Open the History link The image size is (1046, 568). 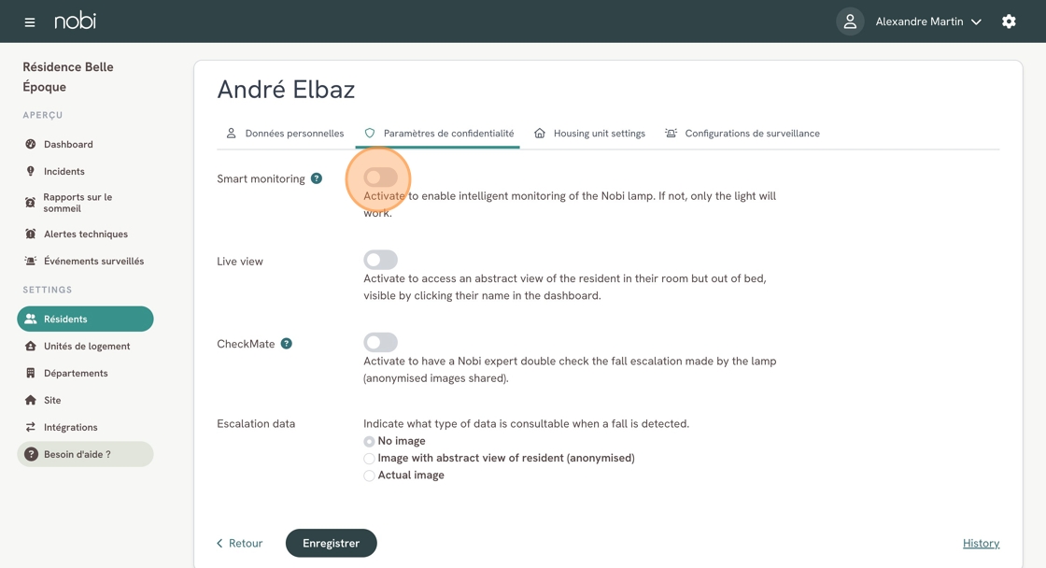click(x=981, y=543)
